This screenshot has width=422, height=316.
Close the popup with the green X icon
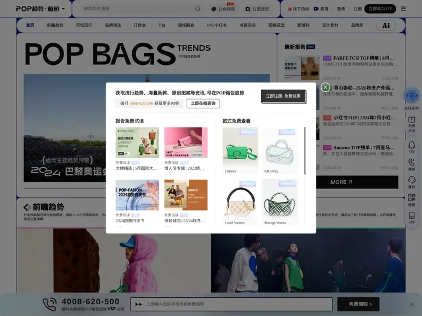click(x=325, y=87)
